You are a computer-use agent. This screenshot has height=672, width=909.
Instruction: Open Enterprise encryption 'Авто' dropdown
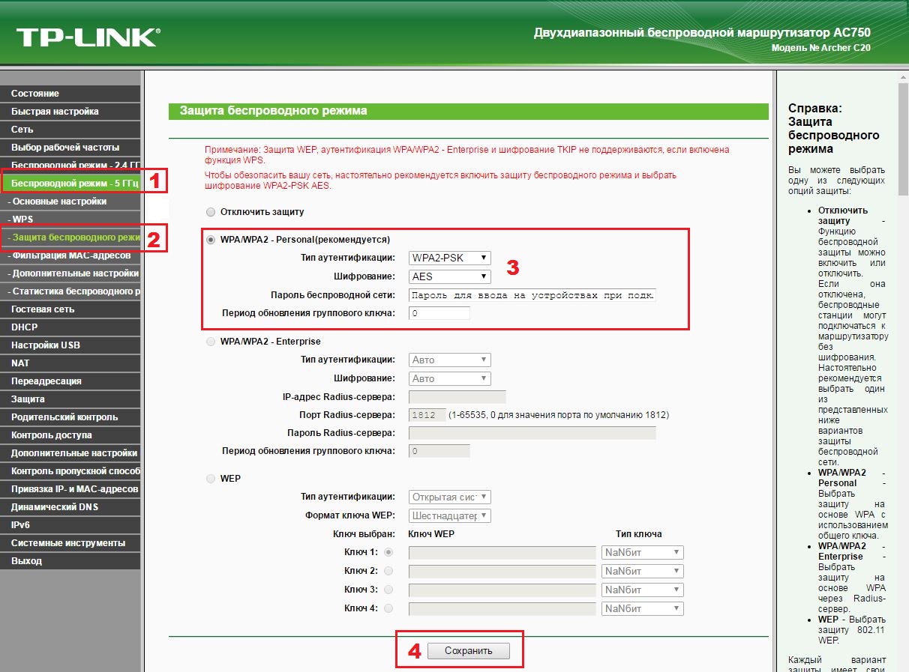450,378
